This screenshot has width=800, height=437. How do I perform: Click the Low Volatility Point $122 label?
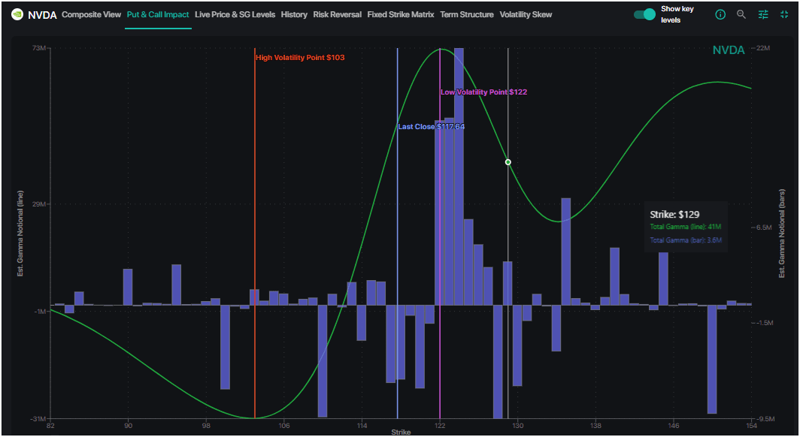[x=483, y=92]
